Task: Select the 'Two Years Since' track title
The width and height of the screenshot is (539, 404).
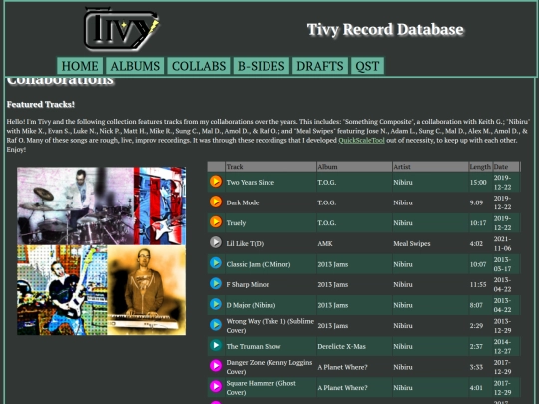Action: pos(251,183)
